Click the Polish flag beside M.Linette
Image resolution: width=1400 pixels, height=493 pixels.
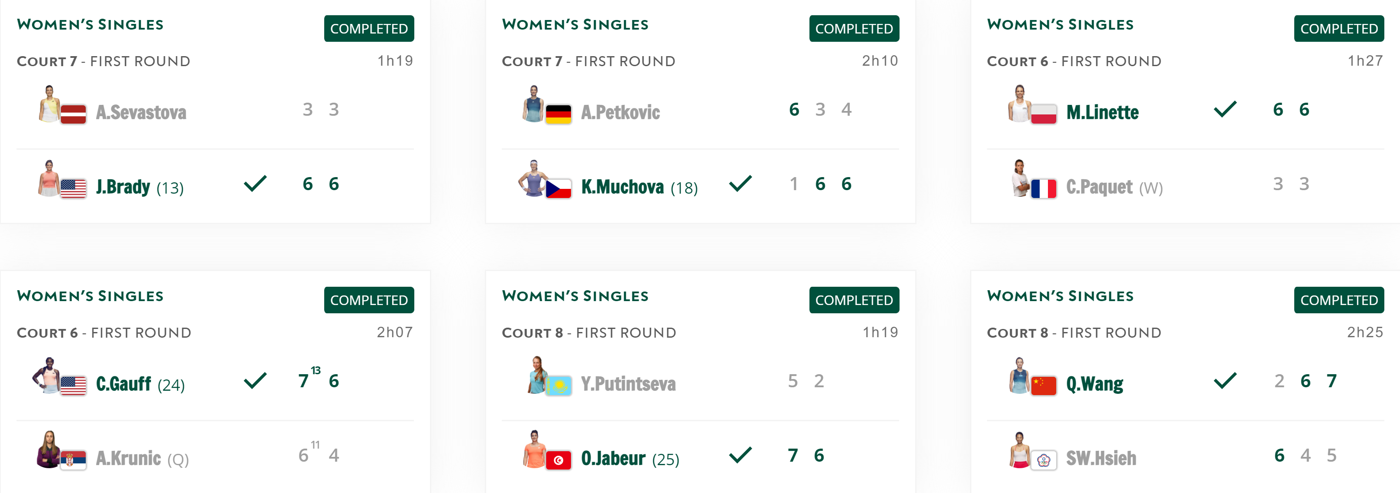point(1044,114)
